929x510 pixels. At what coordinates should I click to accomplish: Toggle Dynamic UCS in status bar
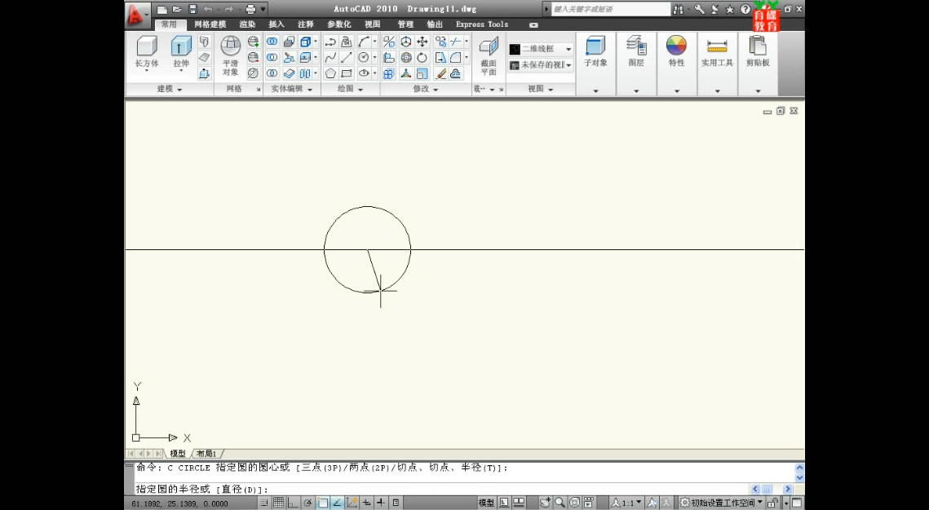tap(352, 503)
